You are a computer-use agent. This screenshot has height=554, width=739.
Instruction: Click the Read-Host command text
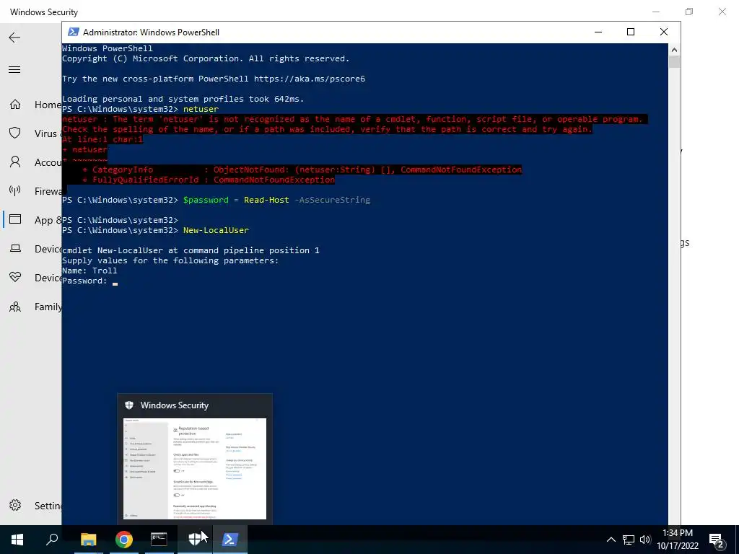[x=266, y=201]
